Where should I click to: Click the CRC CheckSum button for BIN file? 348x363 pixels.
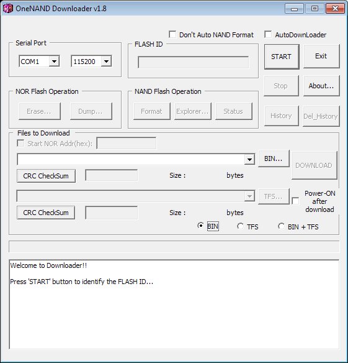(46, 176)
